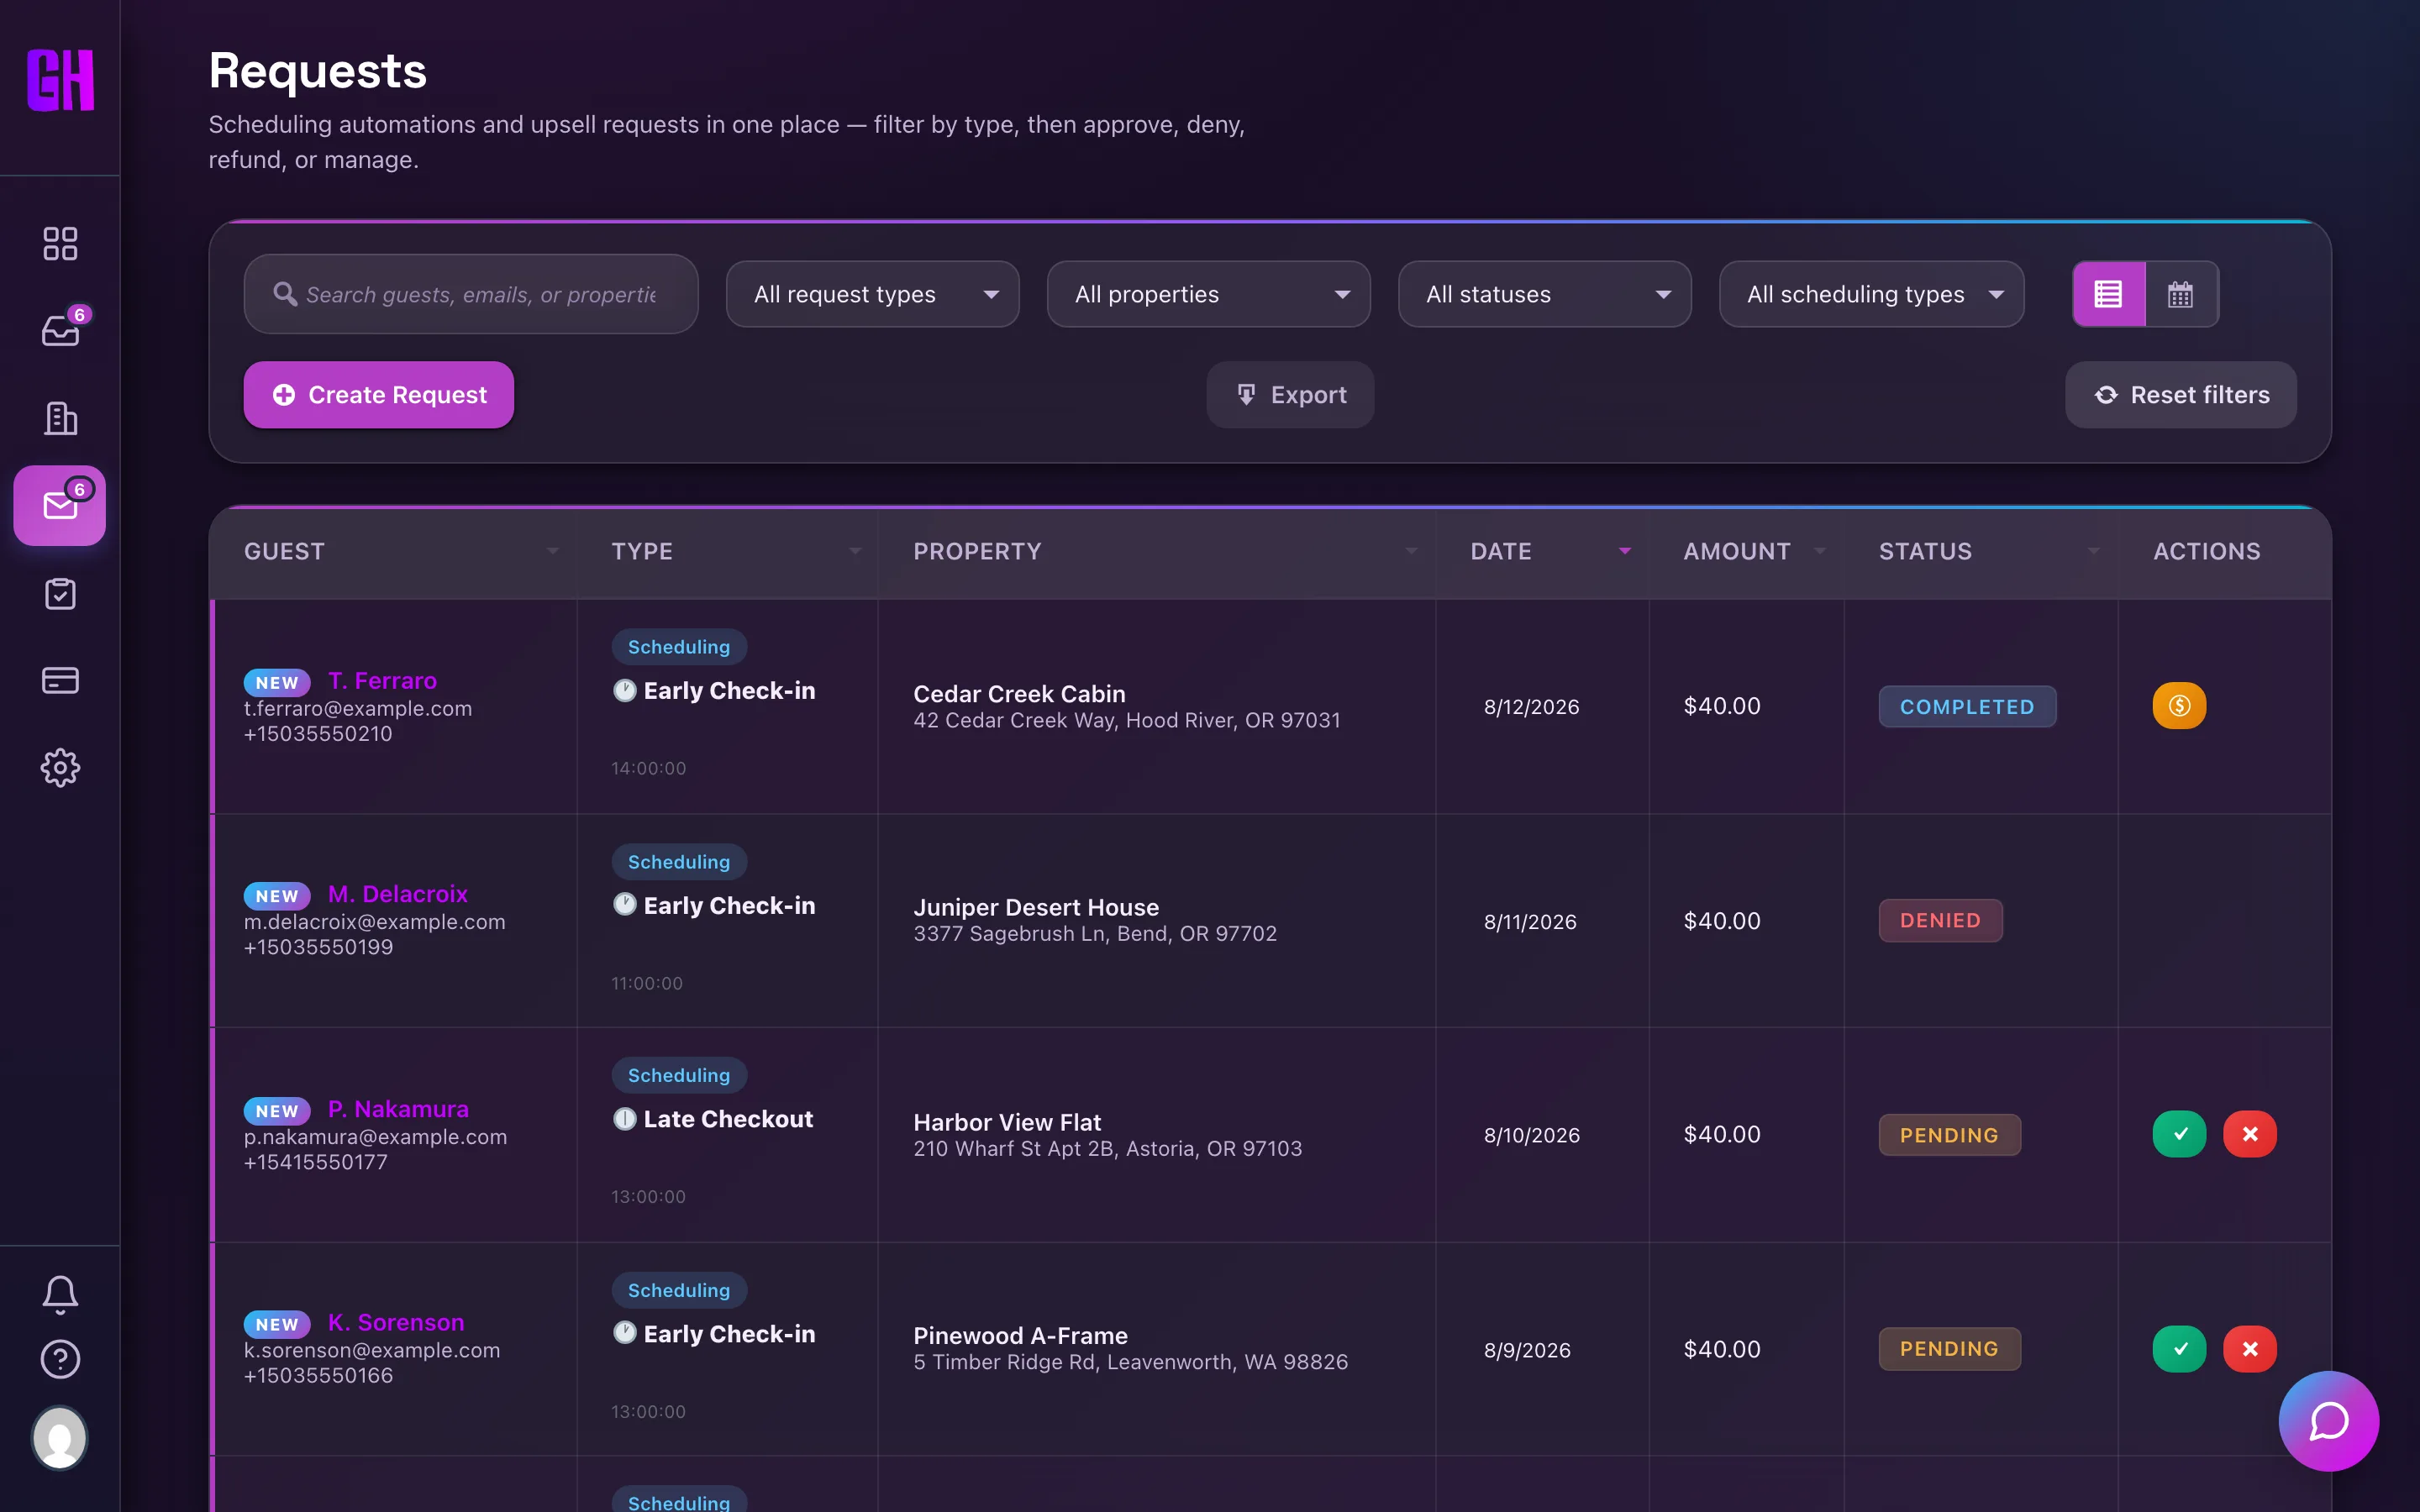
Task: Switch to list view
Action: 2108,294
